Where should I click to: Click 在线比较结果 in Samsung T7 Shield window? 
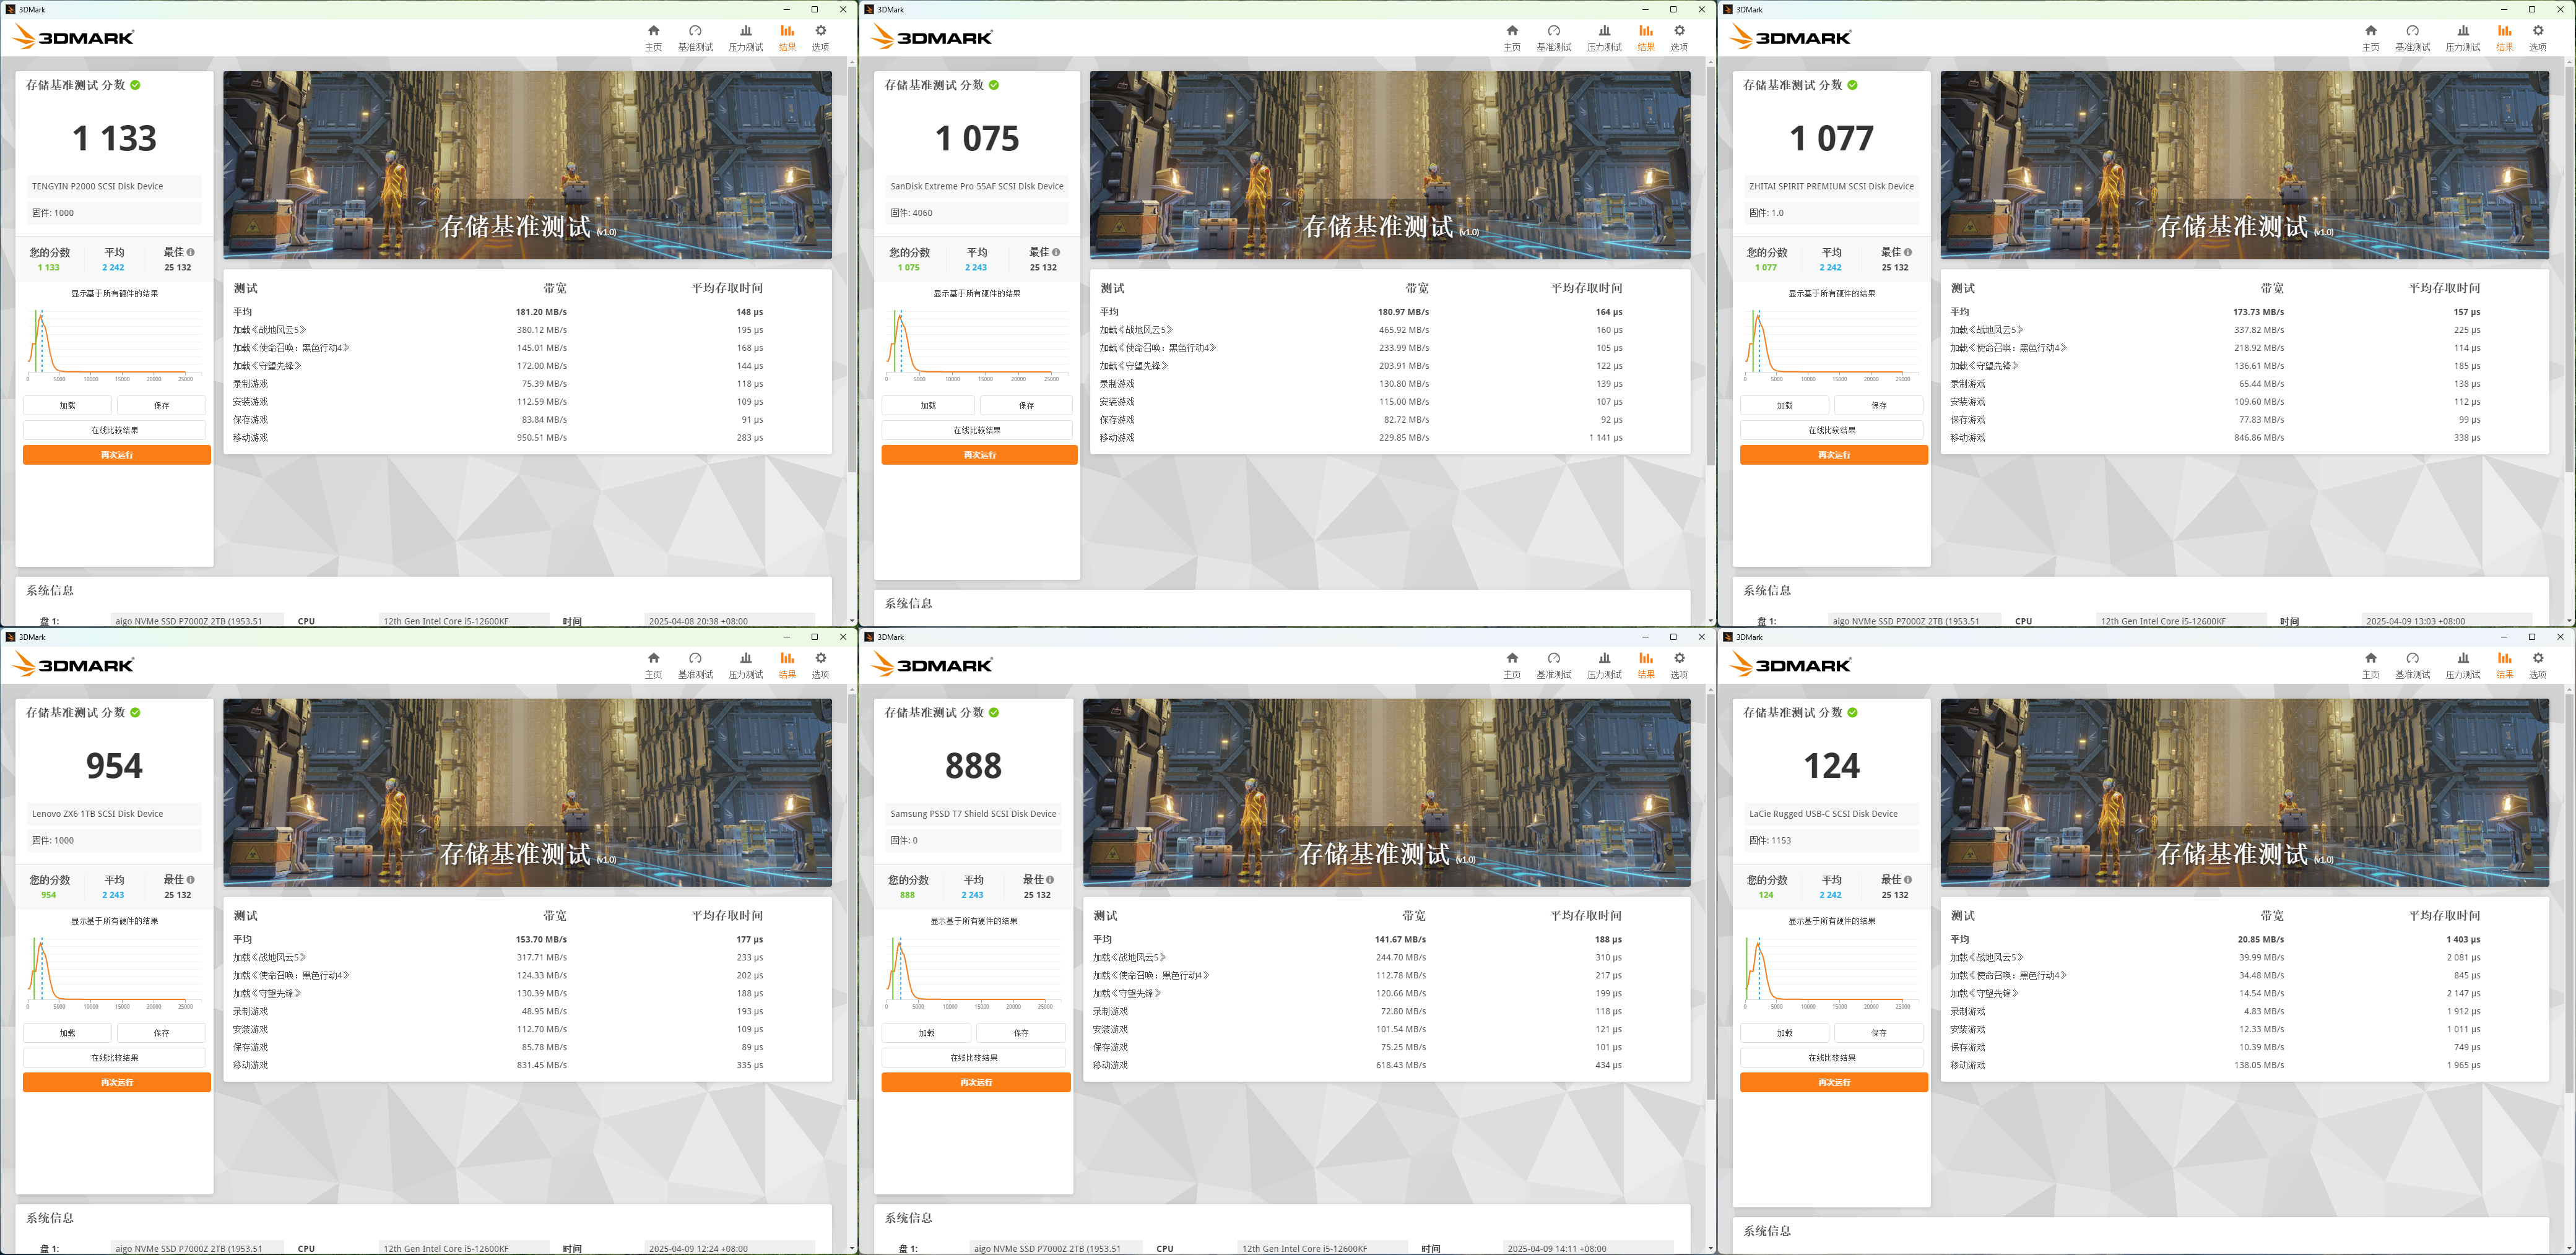[973, 1058]
